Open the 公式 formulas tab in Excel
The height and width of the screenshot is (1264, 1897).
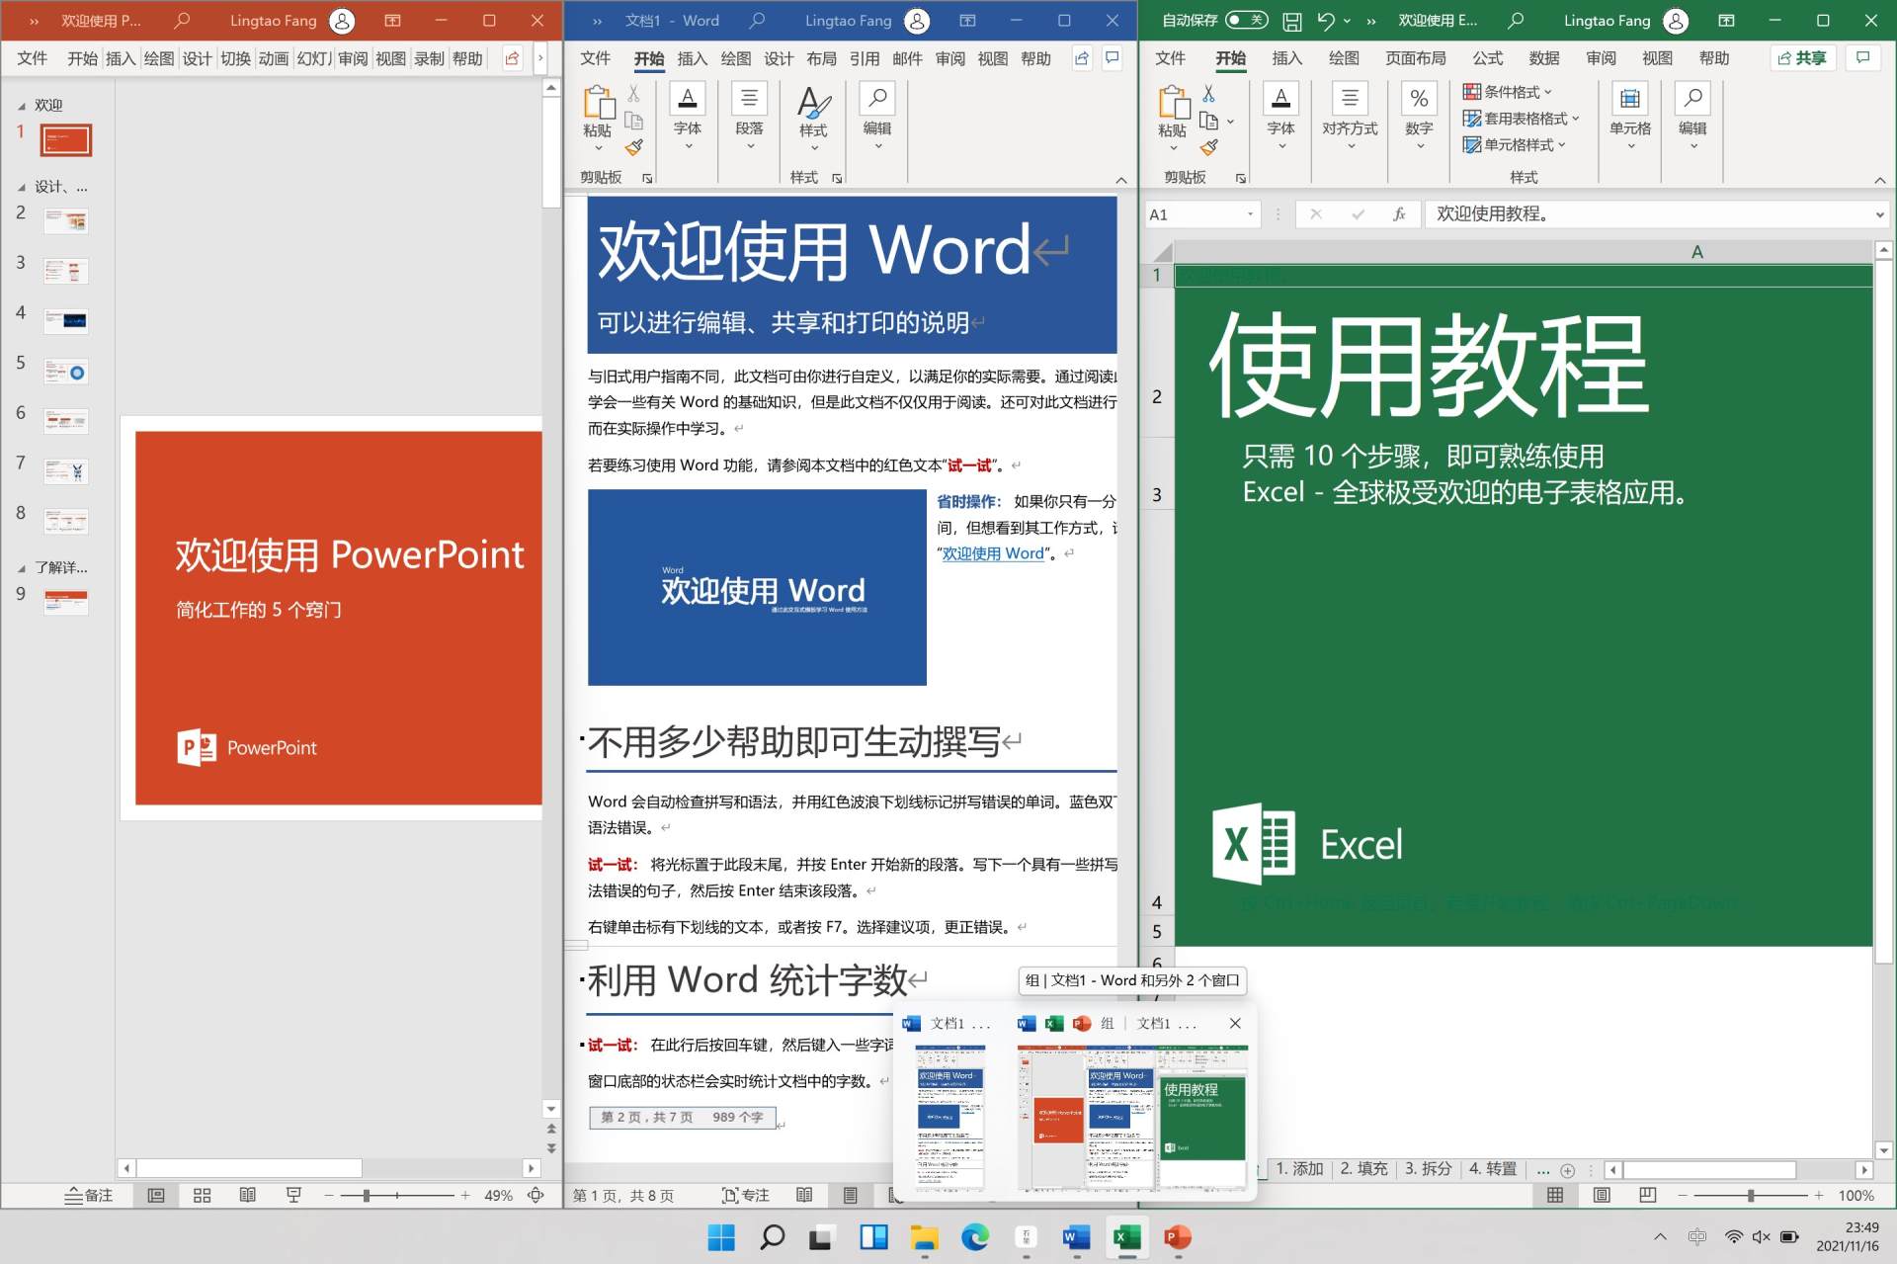tap(1487, 58)
